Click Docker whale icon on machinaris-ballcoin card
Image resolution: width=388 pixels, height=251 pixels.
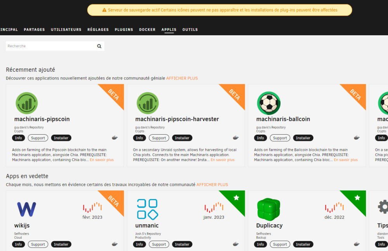[x=357, y=138]
